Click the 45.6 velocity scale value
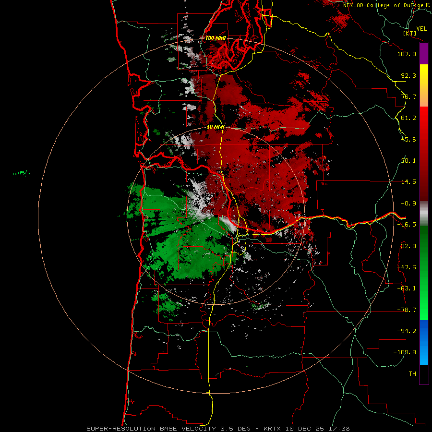This screenshot has width=432, height=432. 408,139
